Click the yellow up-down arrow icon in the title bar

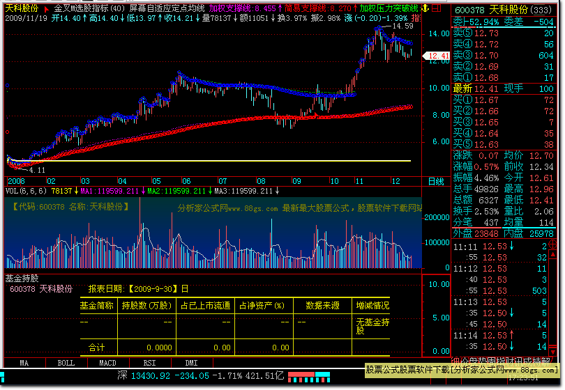[423, 8]
